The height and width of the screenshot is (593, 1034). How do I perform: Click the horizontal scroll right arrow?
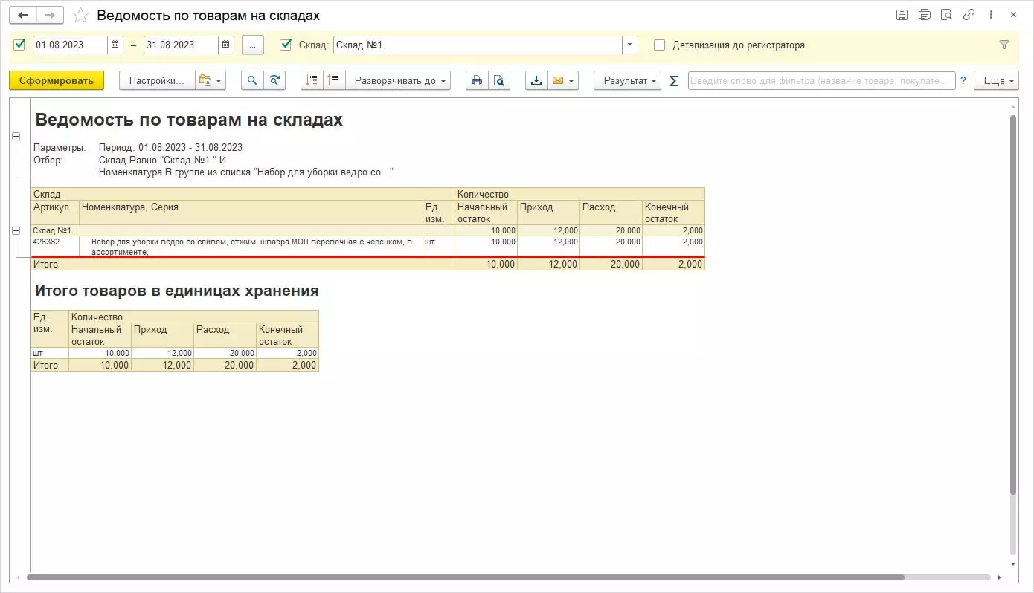click(998, 577)
